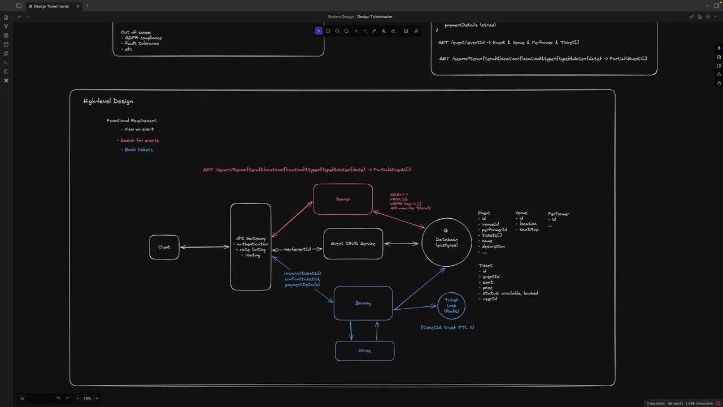Copy link icon in the view header
723x407 pixels.
692,16
